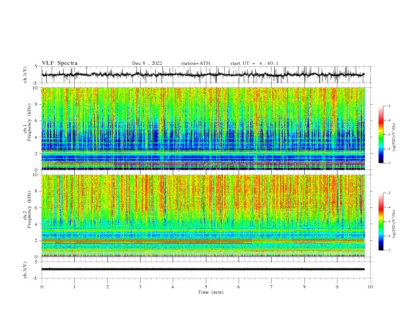Click the time axis tick label '0'
417x322 pixels.
[42, 287]
